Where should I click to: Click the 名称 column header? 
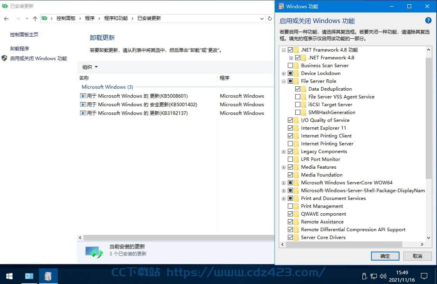click(x=147, y=78)
